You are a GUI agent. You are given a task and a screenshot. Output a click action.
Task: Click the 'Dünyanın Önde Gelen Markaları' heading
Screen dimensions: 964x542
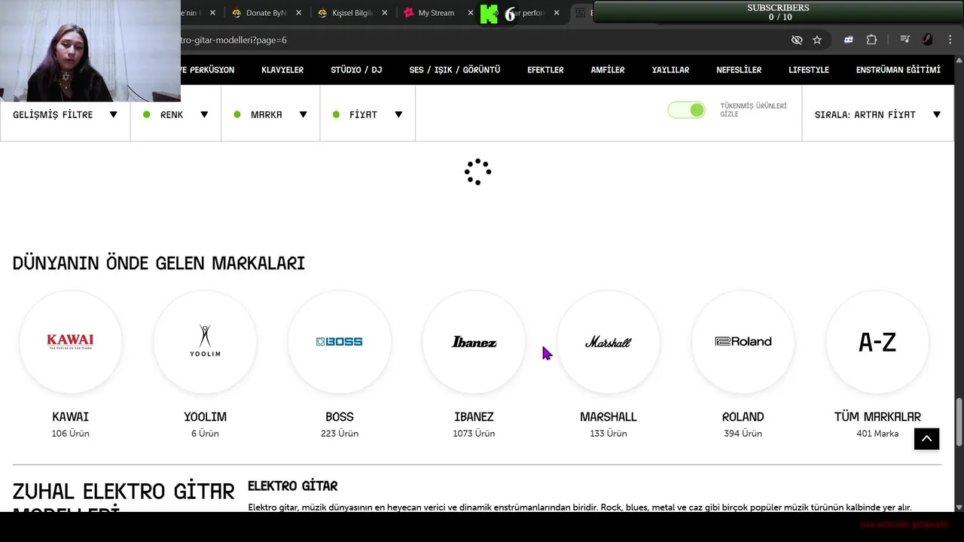pos(159,263)
